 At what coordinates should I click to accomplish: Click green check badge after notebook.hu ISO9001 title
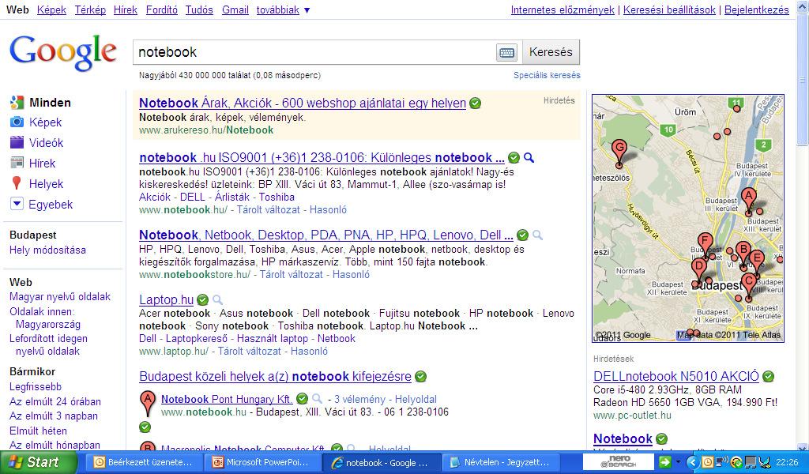pos(514,158)
